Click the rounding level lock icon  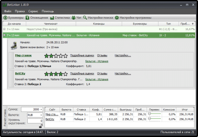pos(40,126)
